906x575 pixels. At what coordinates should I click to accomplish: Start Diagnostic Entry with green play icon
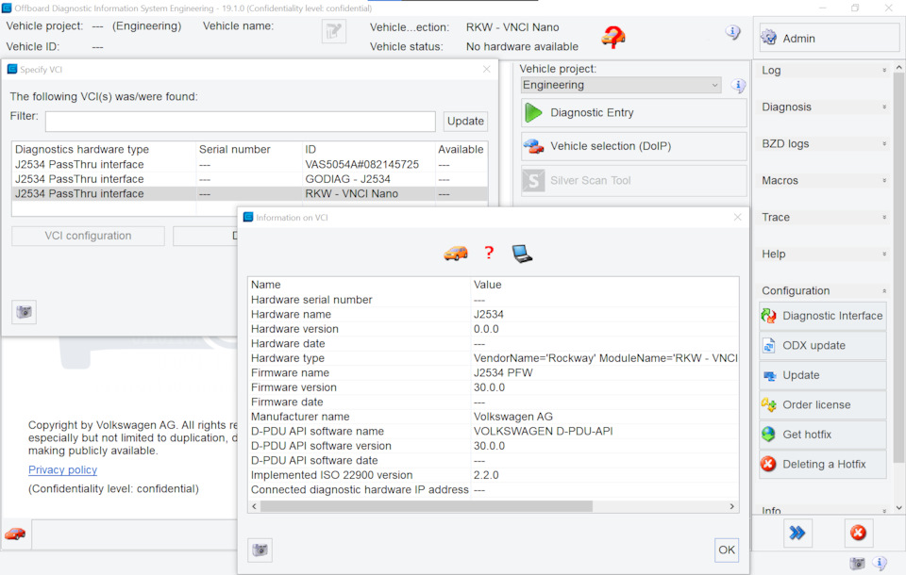[634, 112]
